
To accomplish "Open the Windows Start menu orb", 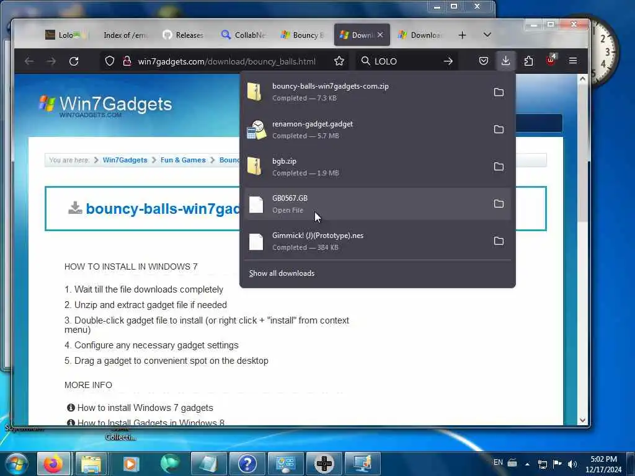I will click(x=17, y=464).
